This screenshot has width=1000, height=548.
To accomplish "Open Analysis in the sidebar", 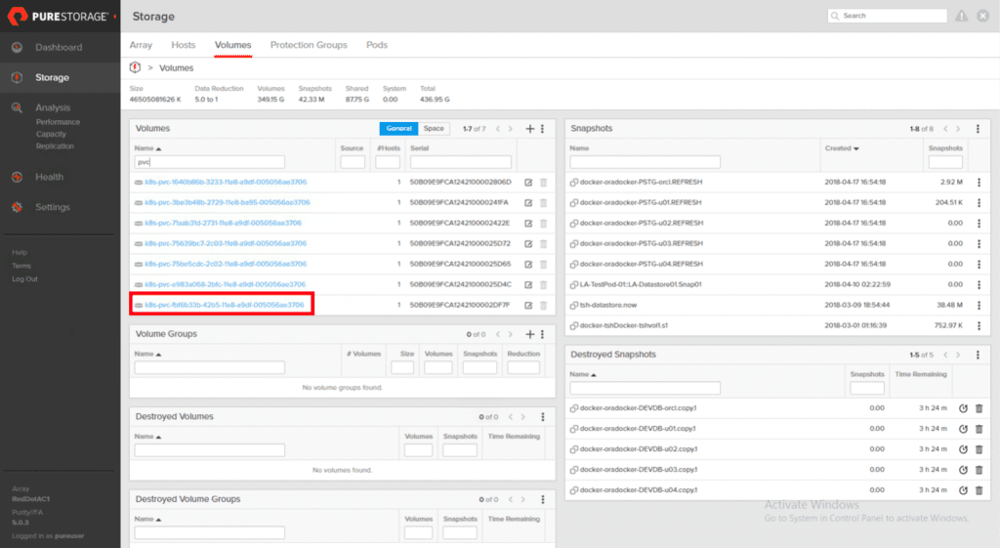I will (x=53, y=107).
